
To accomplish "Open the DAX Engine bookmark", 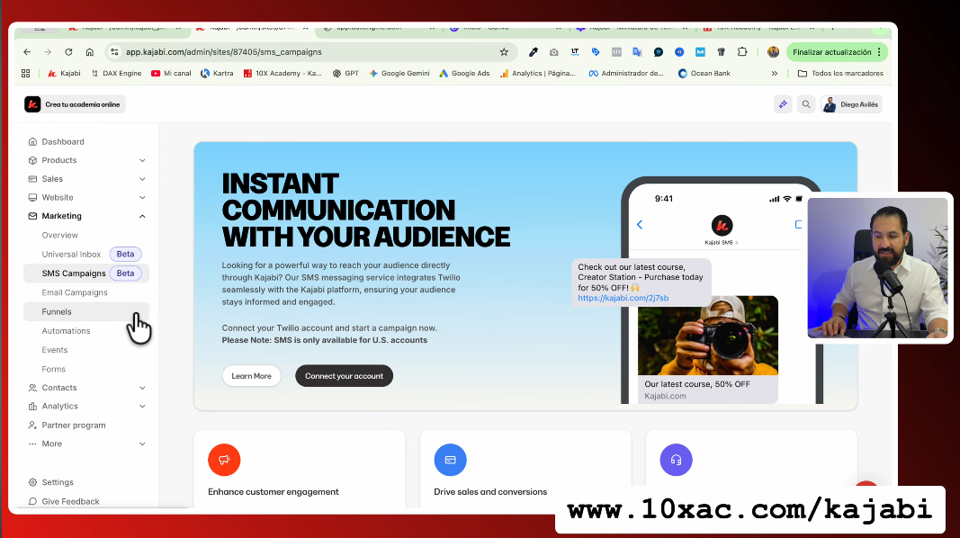I will tap(116, 74).
